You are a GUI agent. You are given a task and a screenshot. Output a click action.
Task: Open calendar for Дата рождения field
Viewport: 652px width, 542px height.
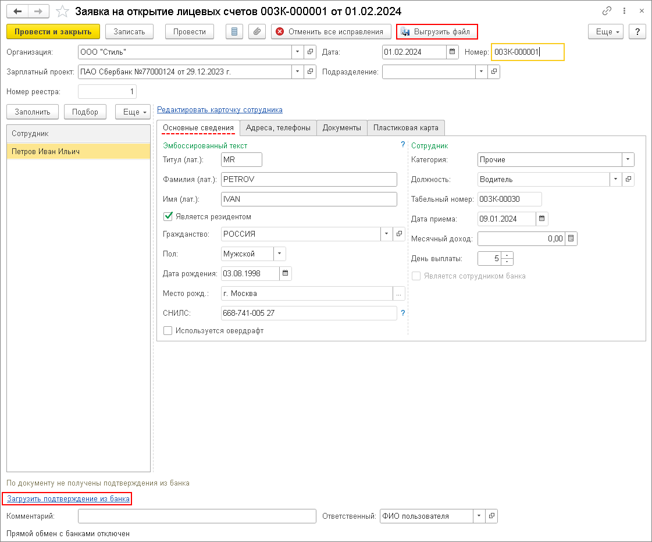(285, 273)
